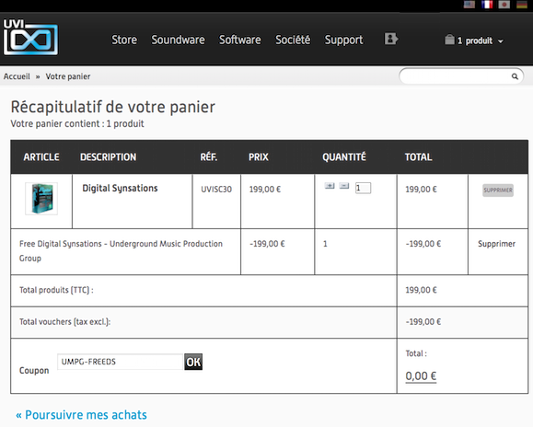Increase quantity with the plus button
533x427 pixels.
pos(330,186)
